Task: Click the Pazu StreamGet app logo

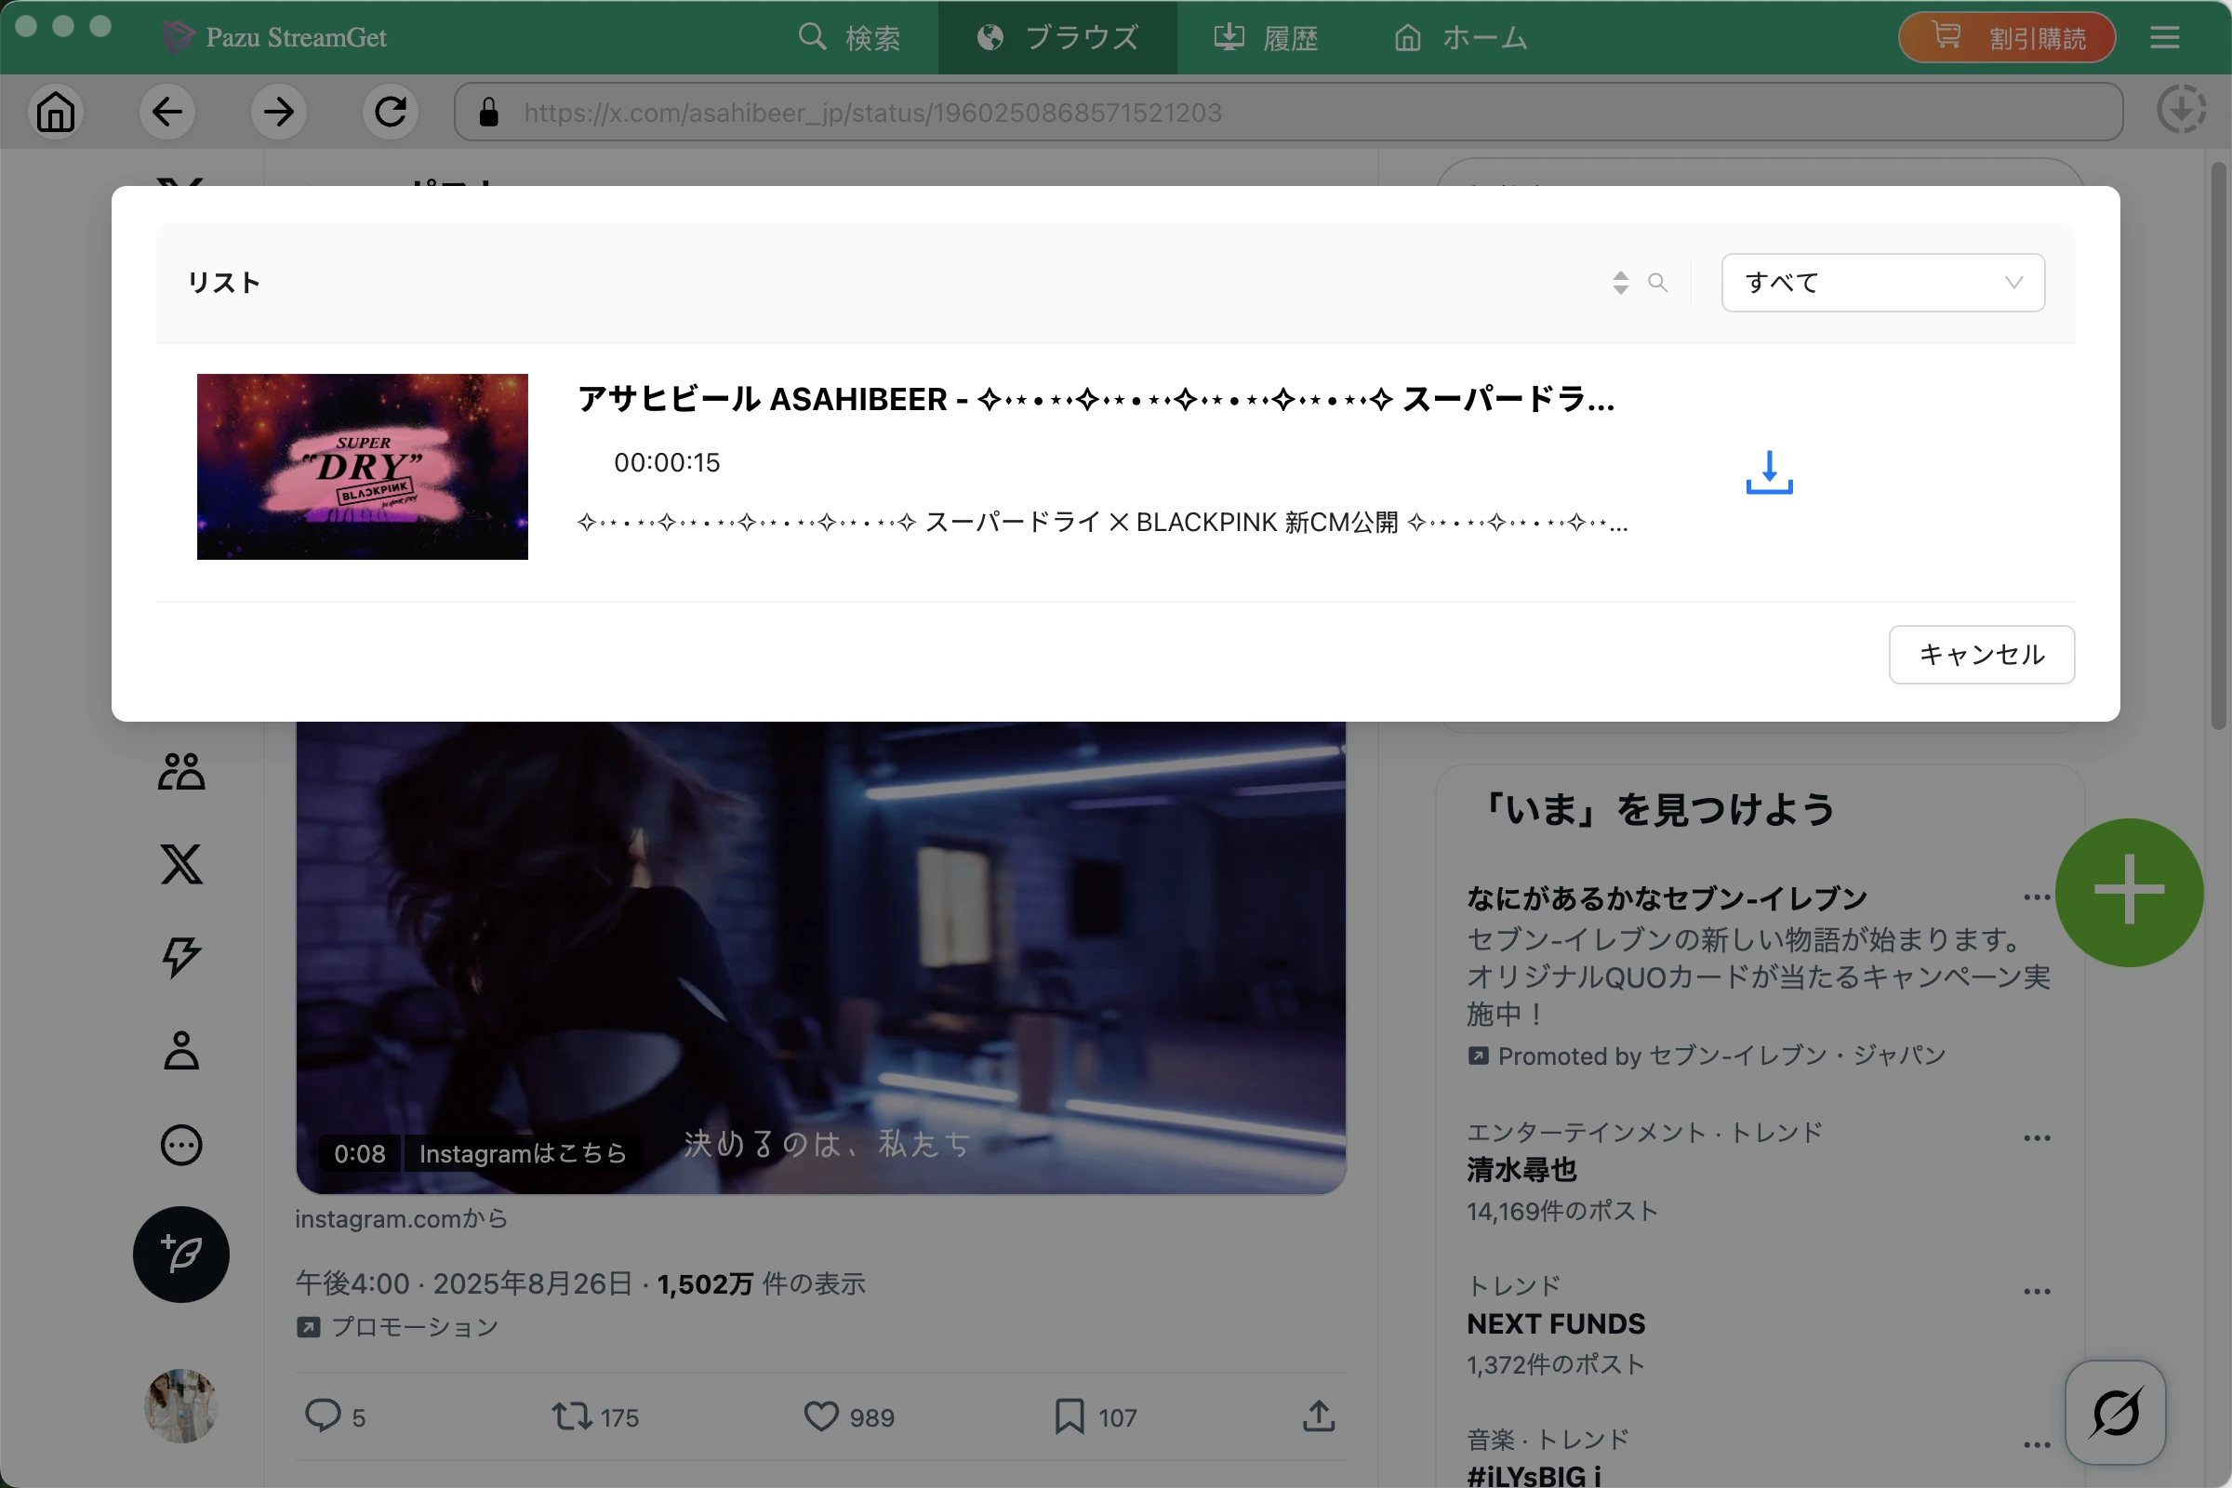Action: point(273,37)
